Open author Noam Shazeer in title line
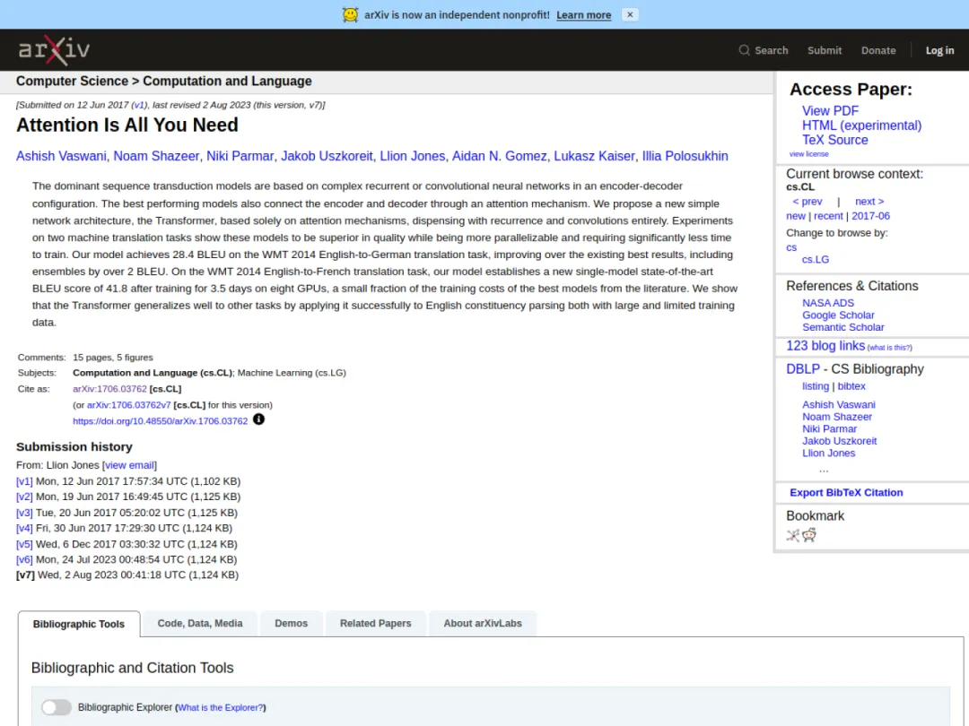Viewport: 969px width, 726px height. pyautogui.click(x=156, y=156)
